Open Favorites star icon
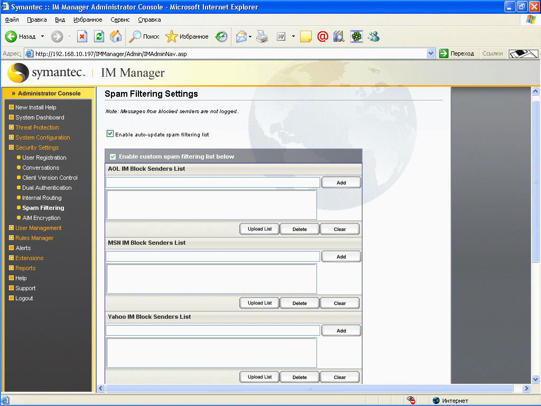 click(x=171, y=36)
